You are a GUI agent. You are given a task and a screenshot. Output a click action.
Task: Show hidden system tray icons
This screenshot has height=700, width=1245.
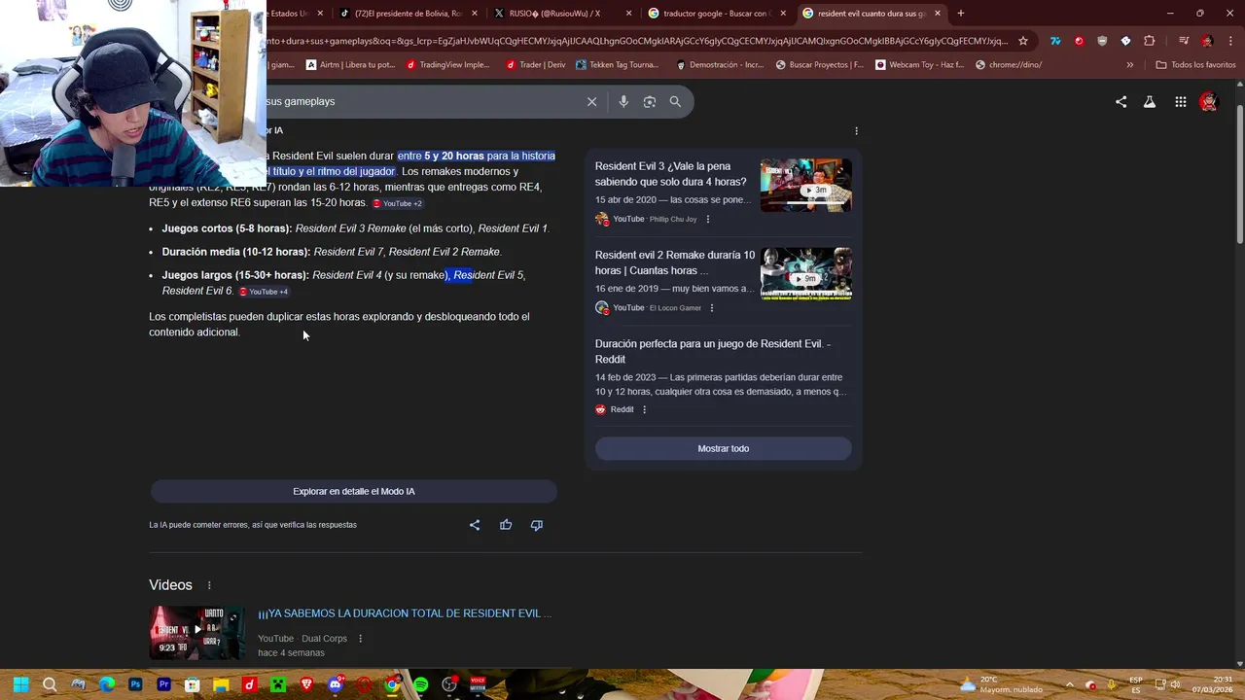1069,684
